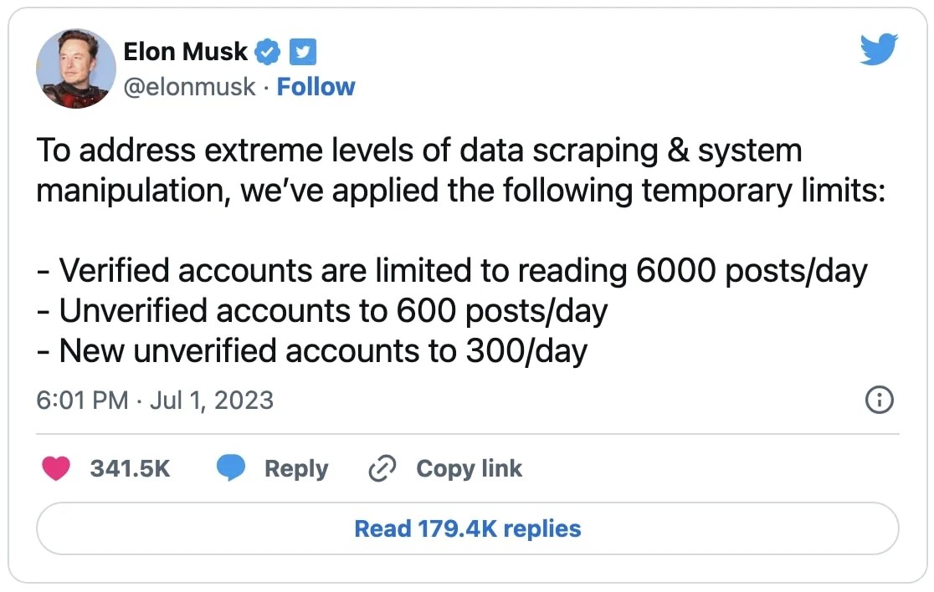The height and width of the screenshot is (592, 934).
Task: Read 179.4K replies button
Action: coord(467,528)
